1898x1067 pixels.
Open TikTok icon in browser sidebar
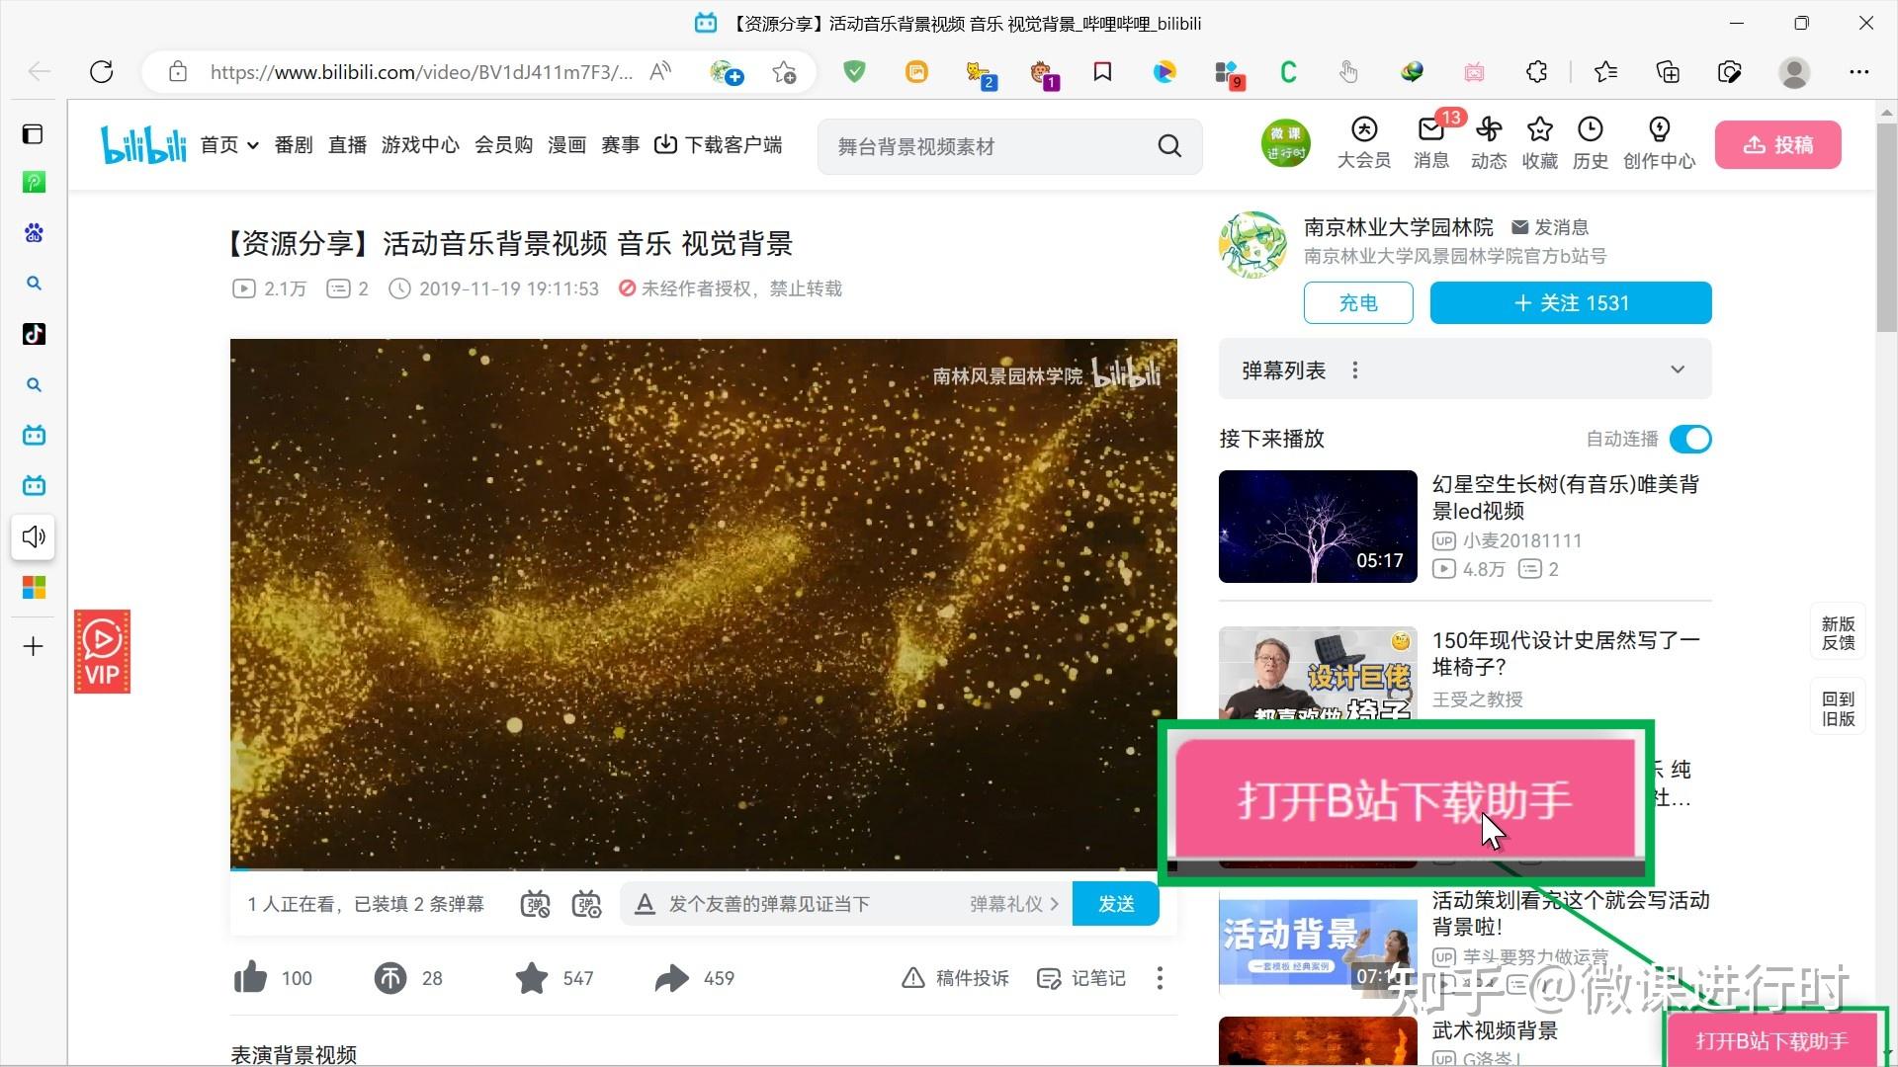point(34,334)
